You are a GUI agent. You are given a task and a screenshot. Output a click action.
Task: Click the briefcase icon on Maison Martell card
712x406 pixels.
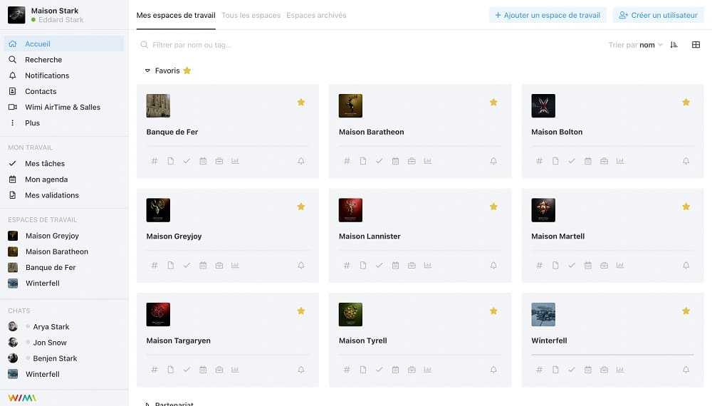pyautogui.click(x=604, y=266)
